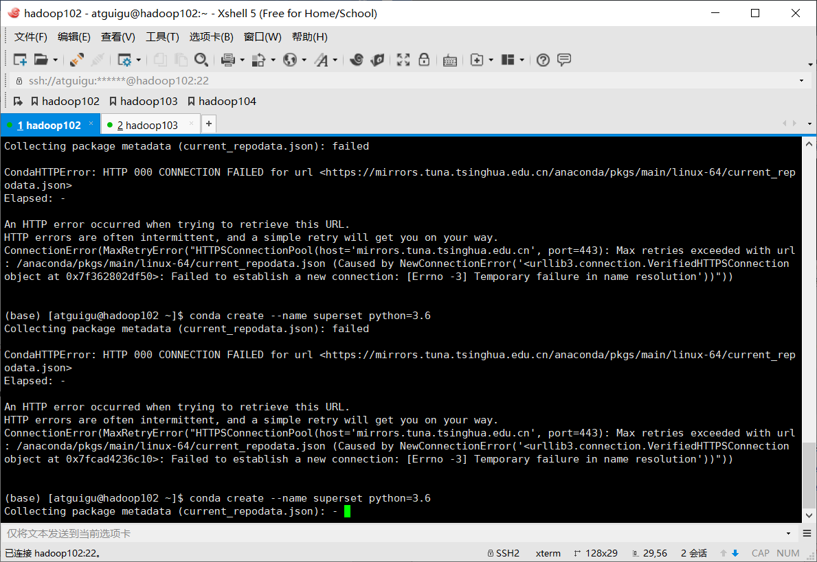Open the address bar history dropdown

pos(801,81)
